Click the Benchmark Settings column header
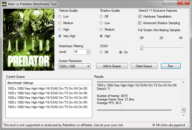This screenshot has height=130, width=192. click(49, 83)
